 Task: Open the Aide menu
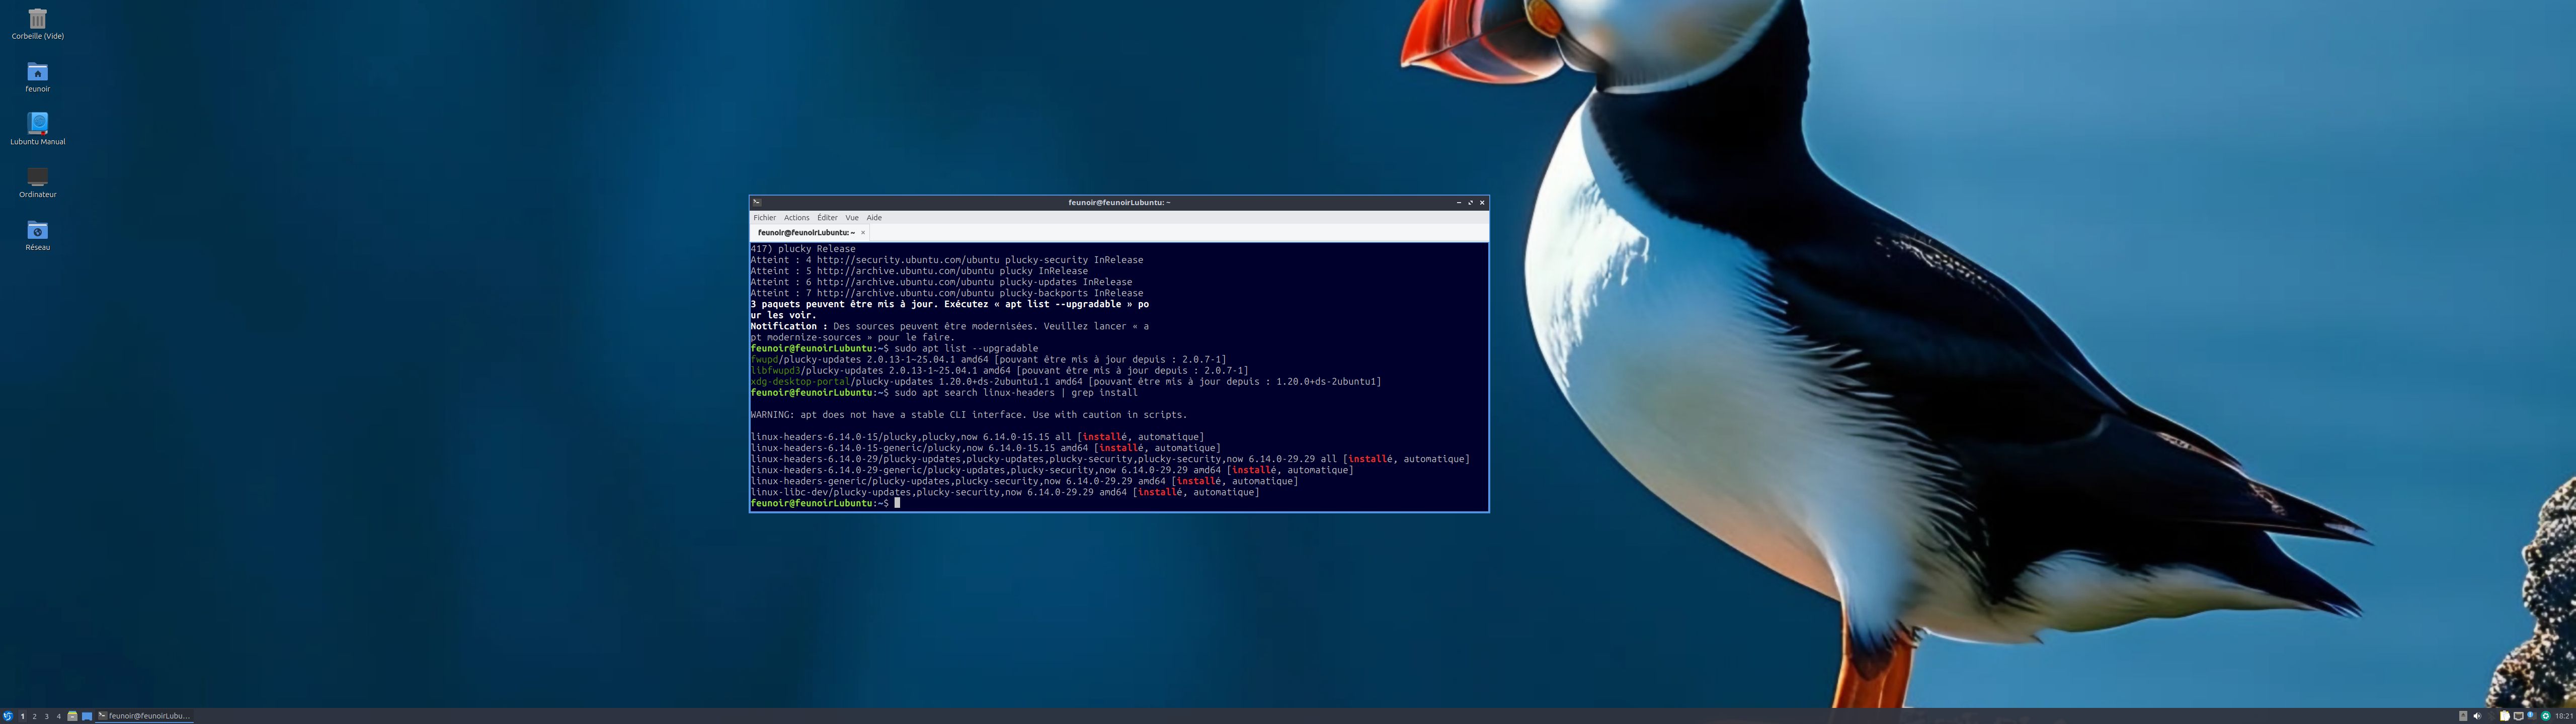(x=874, y=218)
